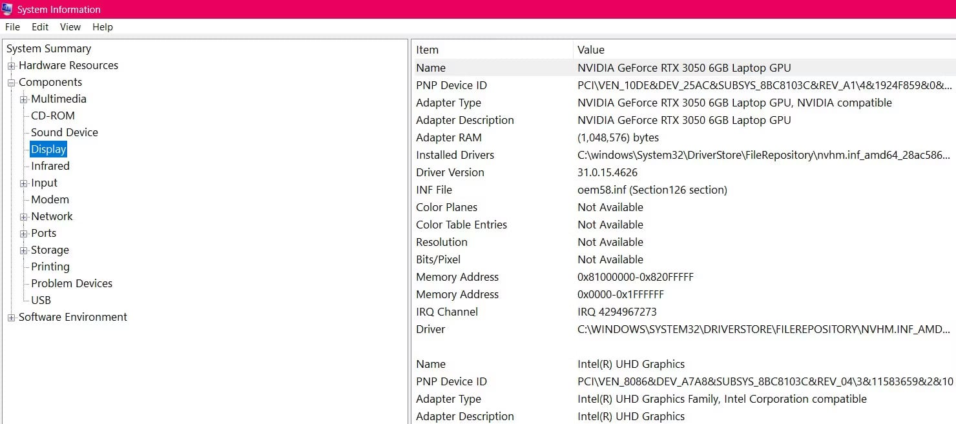Select the USB tree item

(41, 300)
